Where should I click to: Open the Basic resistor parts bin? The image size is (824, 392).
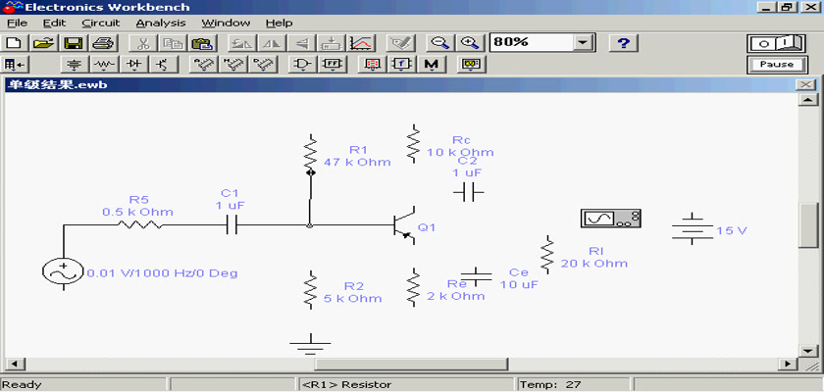tap(104, 65)
